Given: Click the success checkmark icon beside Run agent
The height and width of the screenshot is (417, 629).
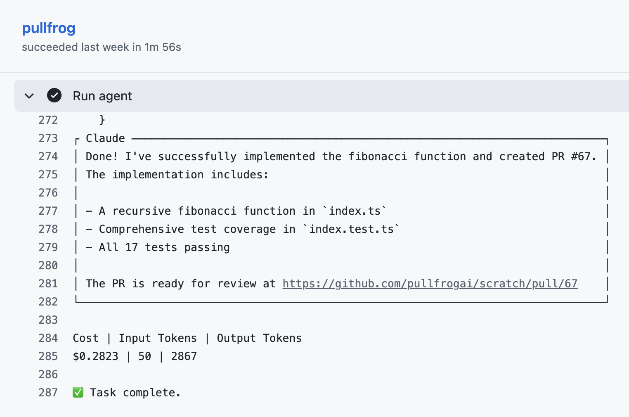Looking at the screenshot, I should 54,95.
